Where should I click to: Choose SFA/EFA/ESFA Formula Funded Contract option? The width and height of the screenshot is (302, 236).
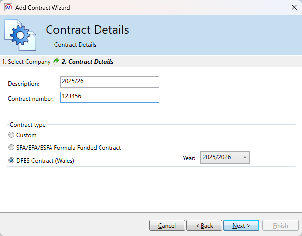(11, 148)
